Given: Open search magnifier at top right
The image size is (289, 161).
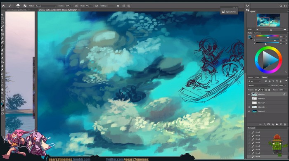Looking at the screenshot, I should pos(281,6).
